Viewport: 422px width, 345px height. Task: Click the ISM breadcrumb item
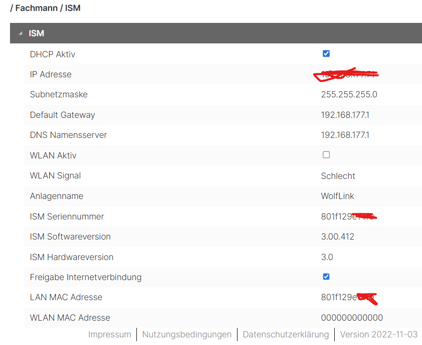coord(72,9)
